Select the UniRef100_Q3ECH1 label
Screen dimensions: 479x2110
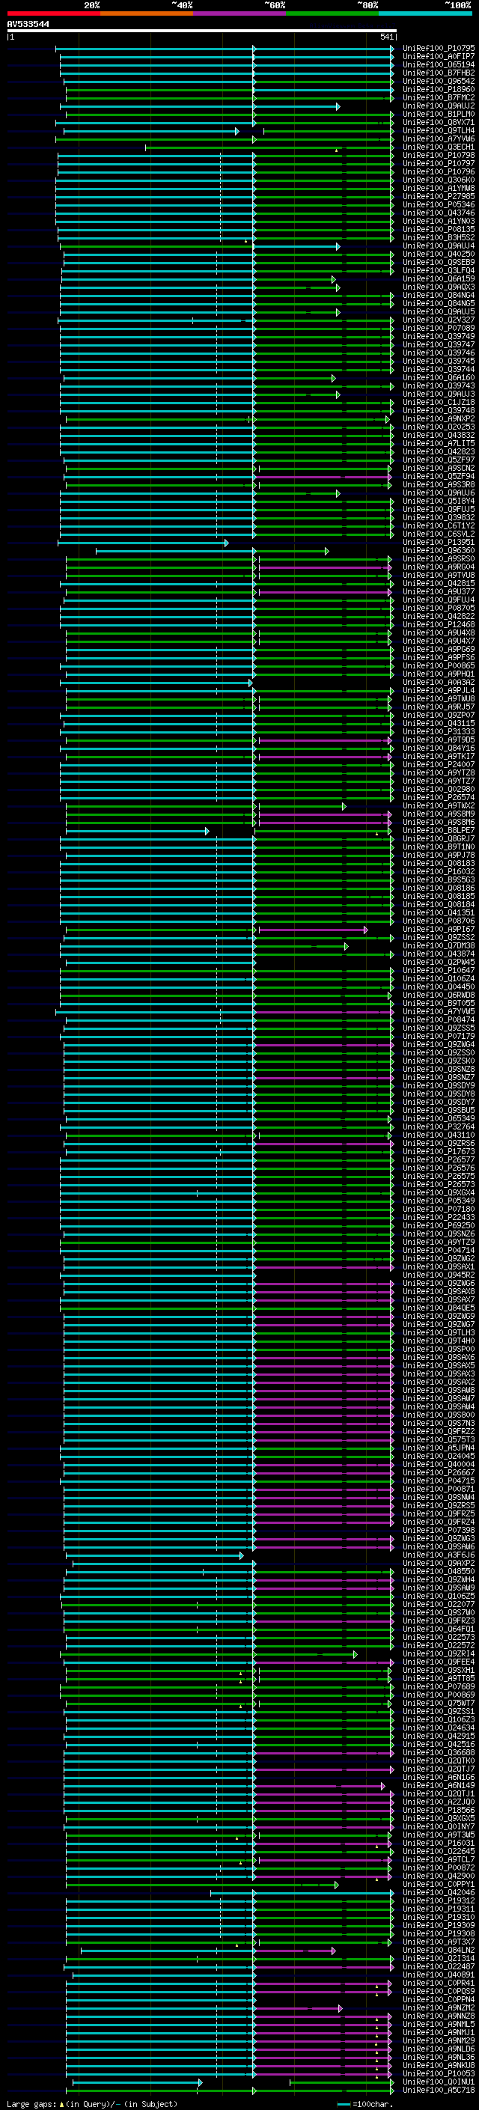pyautogui.click(x=439, y=147)
